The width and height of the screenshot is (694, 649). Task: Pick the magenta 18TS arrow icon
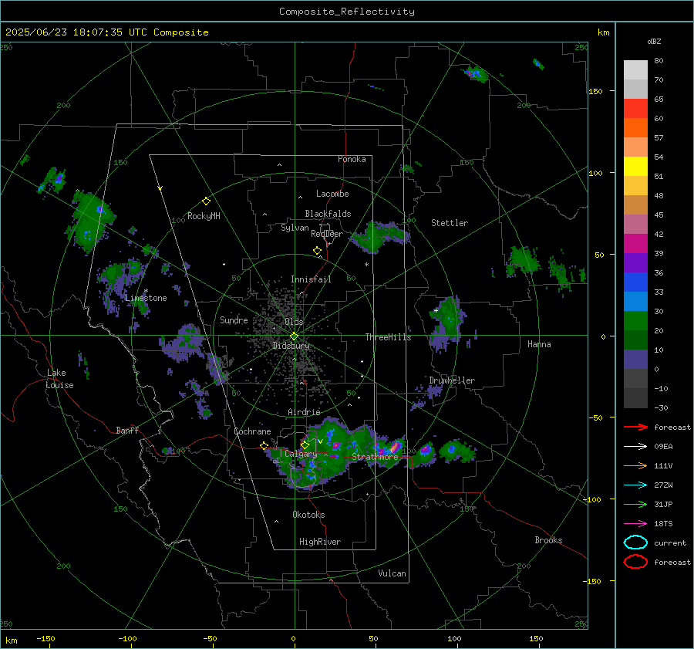click(x=635, y=524)
